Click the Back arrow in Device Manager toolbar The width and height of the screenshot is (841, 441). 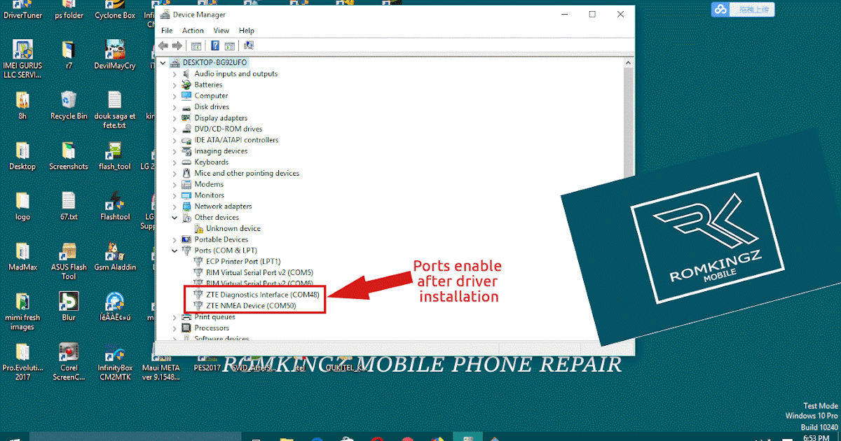click(x=163, y=45)
